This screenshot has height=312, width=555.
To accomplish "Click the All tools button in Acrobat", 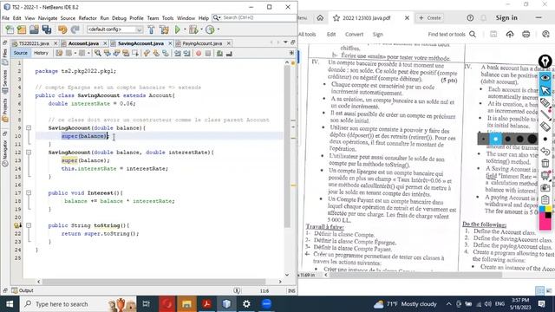I will pyautogui.click(x=307, y=35).
